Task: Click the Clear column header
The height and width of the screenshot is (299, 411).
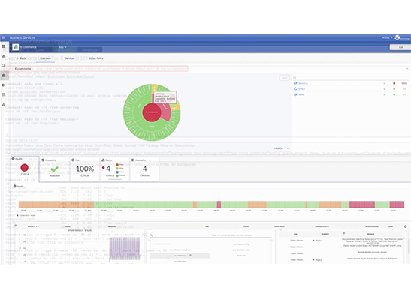Action: (x=390, y=226)
